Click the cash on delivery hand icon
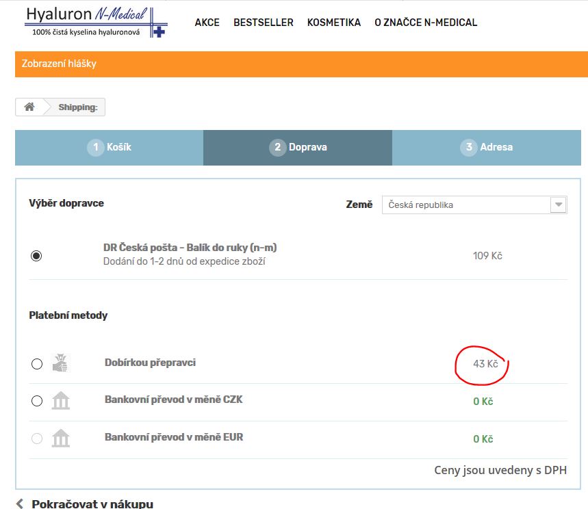 click(x=61, y=363)
